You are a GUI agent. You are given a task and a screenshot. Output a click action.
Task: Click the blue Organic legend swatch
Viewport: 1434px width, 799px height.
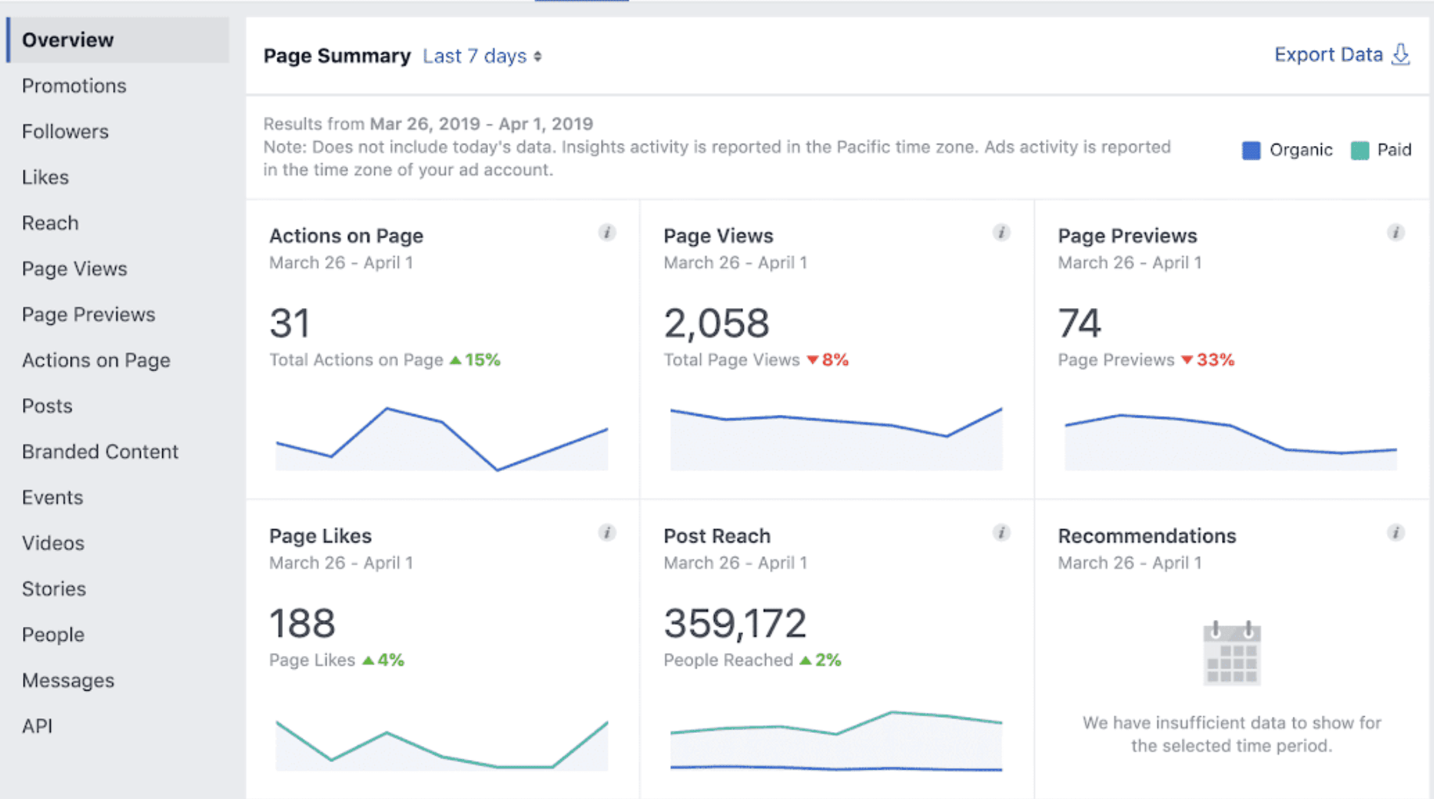tap(1251, 151)
